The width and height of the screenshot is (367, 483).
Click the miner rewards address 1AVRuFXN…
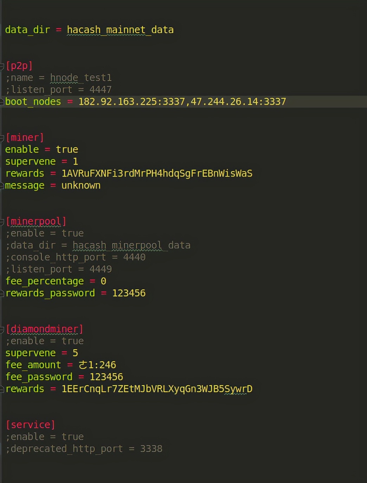pyautogui.click(x=157, y=174)
